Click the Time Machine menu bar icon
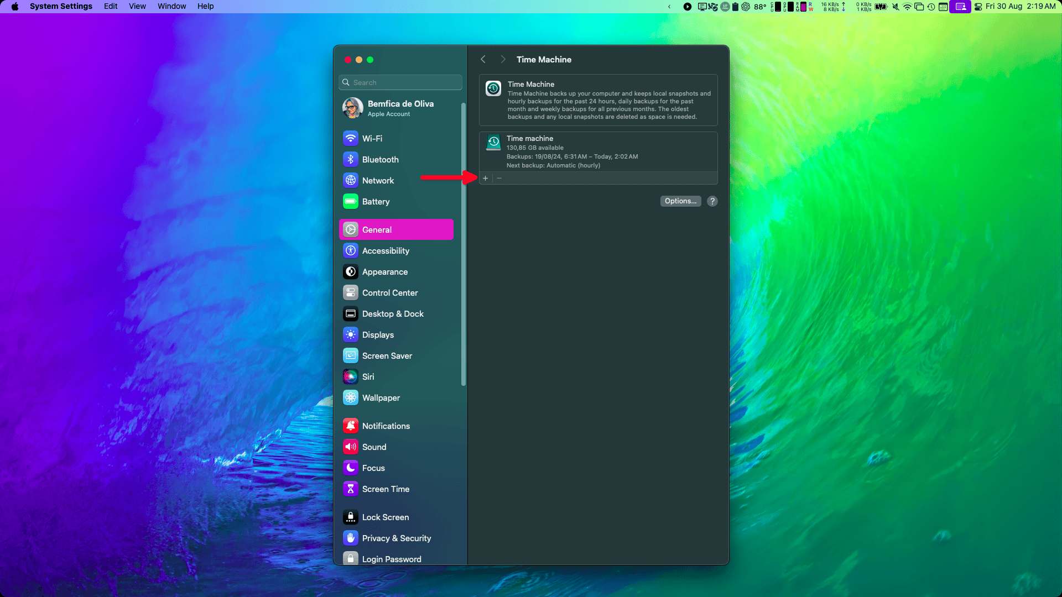The width and height of the screenshot is (1062, 597). (x=931, y=7)
